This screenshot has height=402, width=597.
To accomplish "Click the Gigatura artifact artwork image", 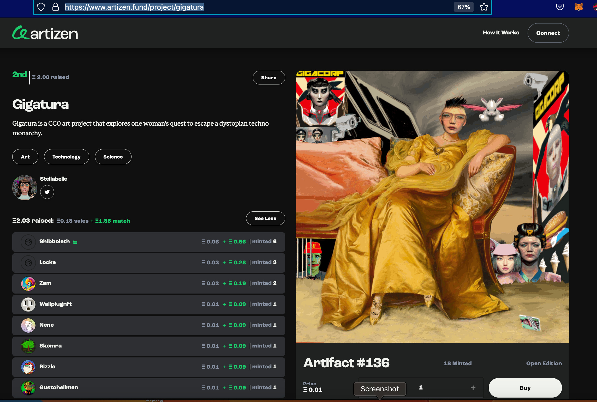I will 432,206.
